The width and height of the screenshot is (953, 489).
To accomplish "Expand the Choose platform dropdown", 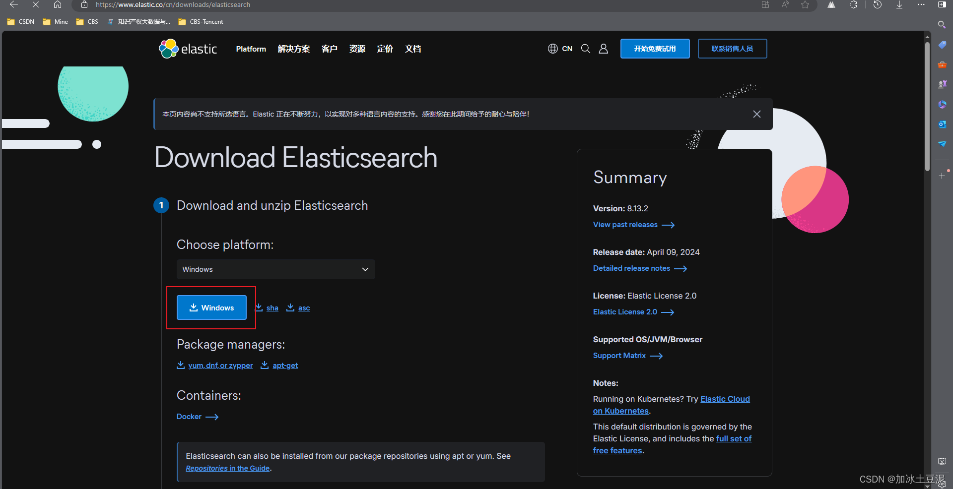I will point(276,269).
